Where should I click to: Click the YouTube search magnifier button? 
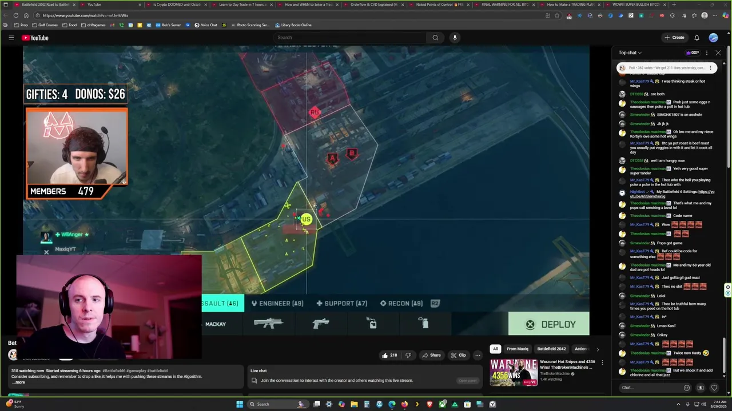tap(435, 38)
